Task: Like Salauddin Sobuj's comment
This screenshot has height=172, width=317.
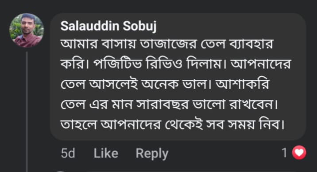Action: [x=106, y=153]
